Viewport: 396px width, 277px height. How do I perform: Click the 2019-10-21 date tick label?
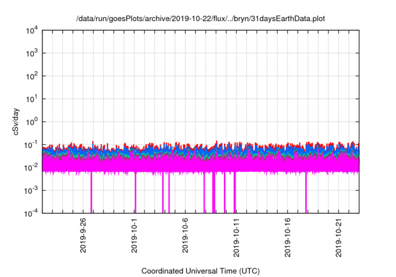click(338, 237)
